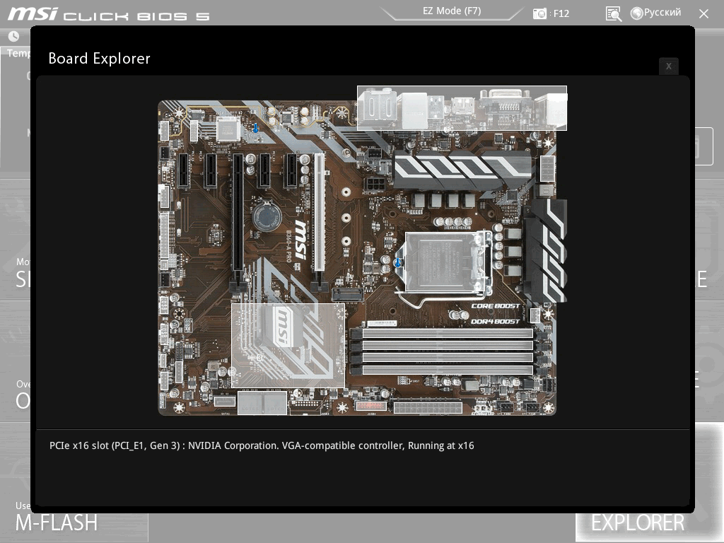Select the 24-pin ATX power connector

pos(428,407)
